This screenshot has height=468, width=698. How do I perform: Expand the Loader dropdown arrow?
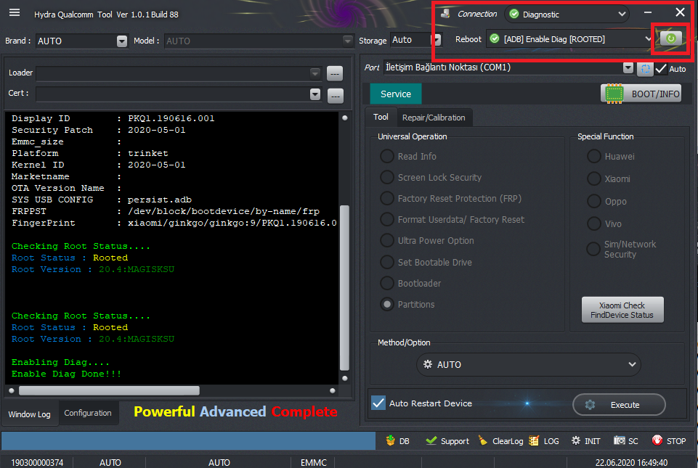314,73
